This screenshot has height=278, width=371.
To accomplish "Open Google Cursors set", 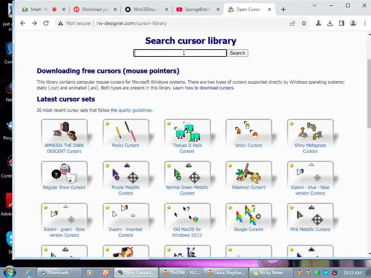I will [249, 229].
